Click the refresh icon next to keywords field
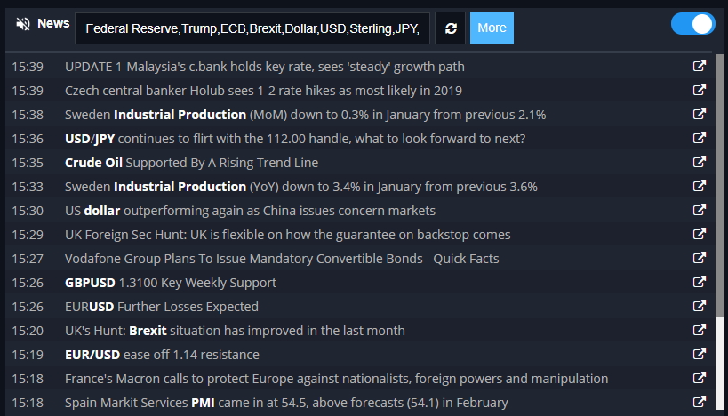 tap(451, 28)
